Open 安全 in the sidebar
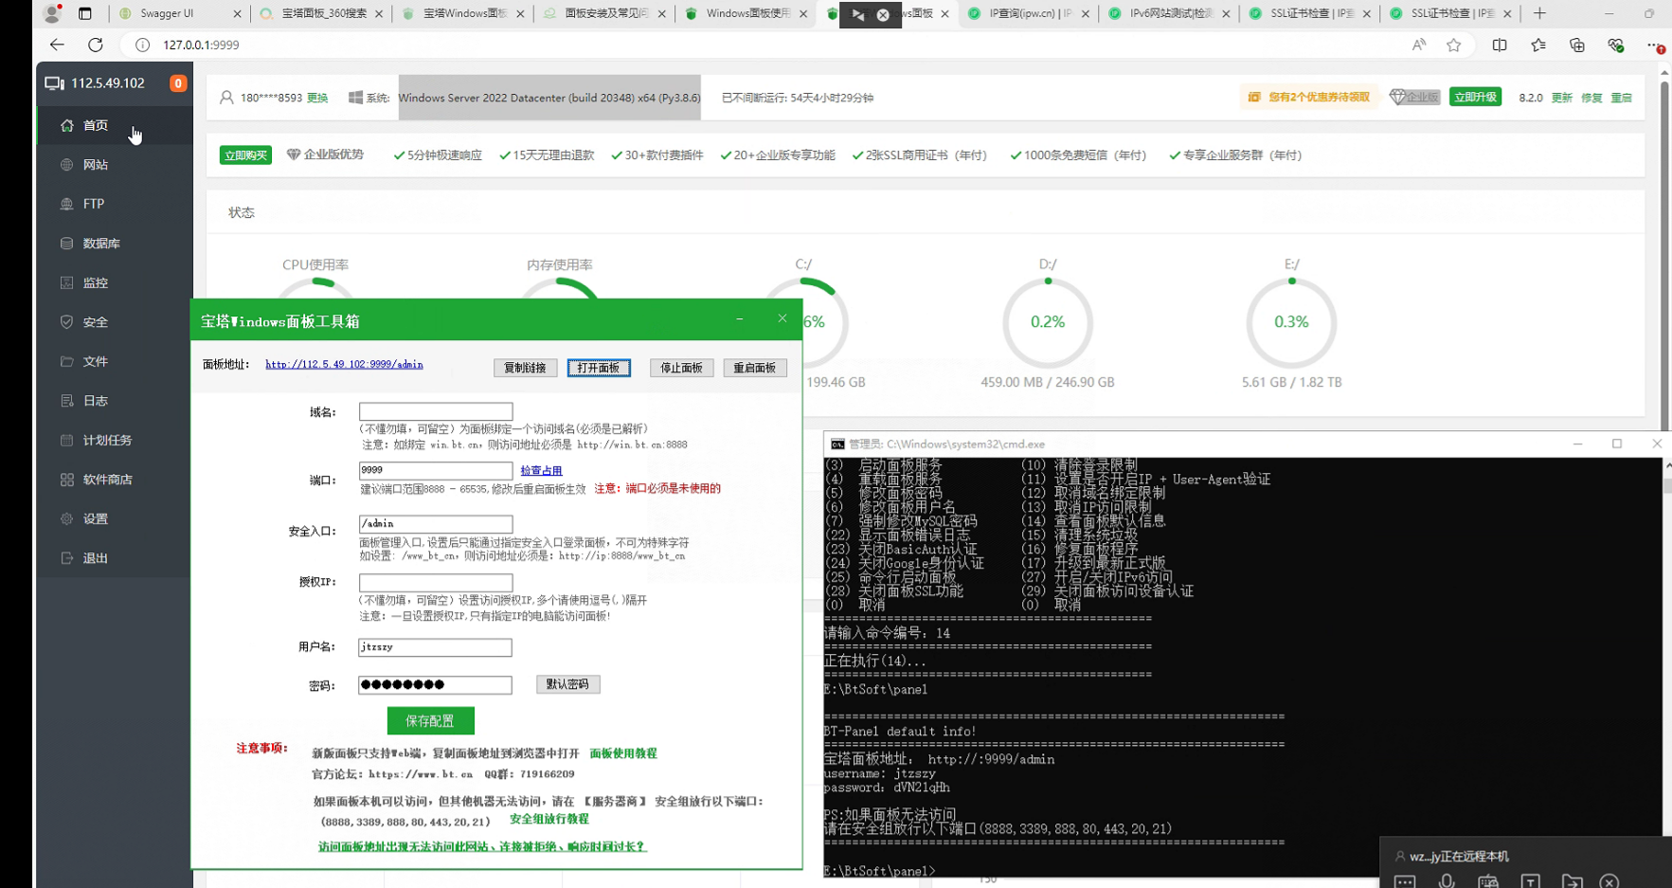 point(114,322)
